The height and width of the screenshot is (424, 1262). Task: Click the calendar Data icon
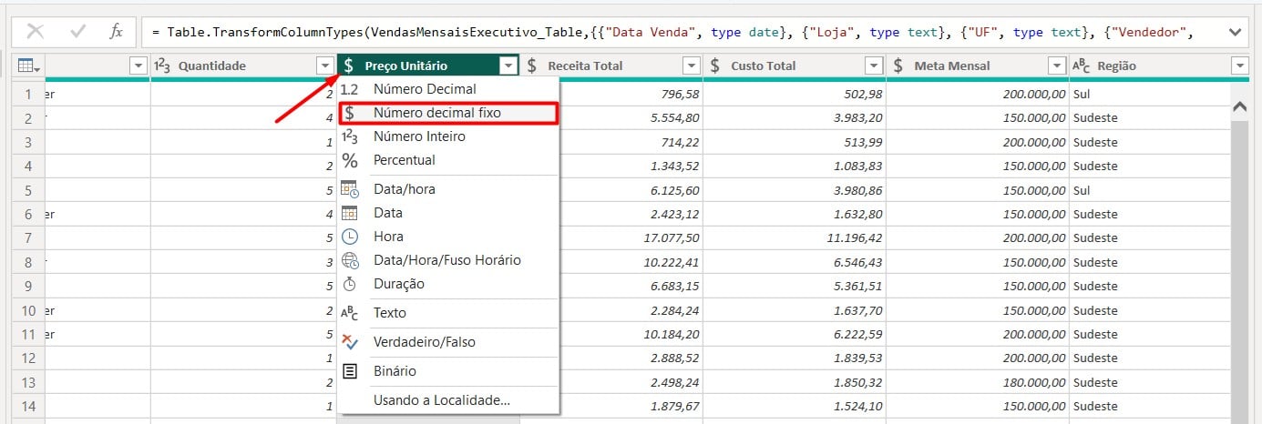[350, 213]
